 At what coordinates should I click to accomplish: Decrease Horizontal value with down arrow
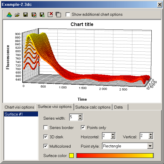click(x=113, y=137)
